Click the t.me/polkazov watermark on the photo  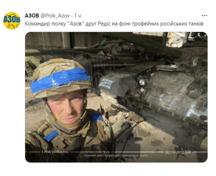pyautogui.click(x=55, y=152)
